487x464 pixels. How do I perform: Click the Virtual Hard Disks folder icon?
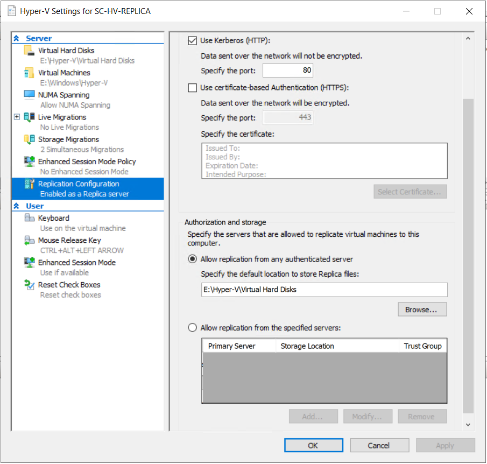tap(29, 51)
